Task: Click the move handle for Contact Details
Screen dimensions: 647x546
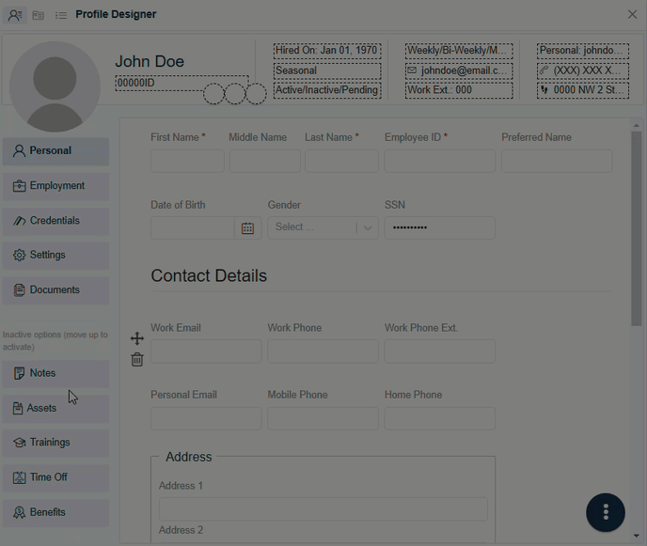Action: (x=137, y=338)
